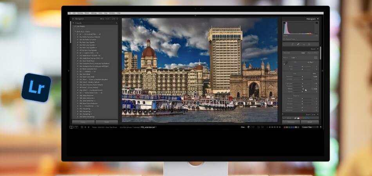Open the Profile Browser grid icon
The image size is (372, 176).
(x=316, y=57)
